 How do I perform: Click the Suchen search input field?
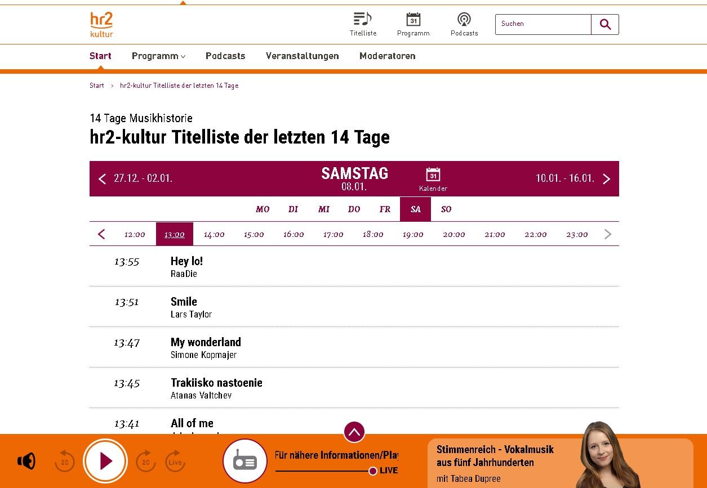pos(543,24)
